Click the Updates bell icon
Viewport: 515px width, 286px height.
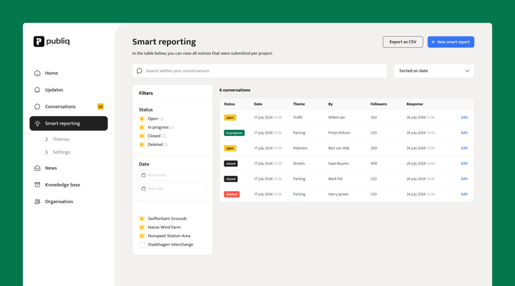[38, 89]
